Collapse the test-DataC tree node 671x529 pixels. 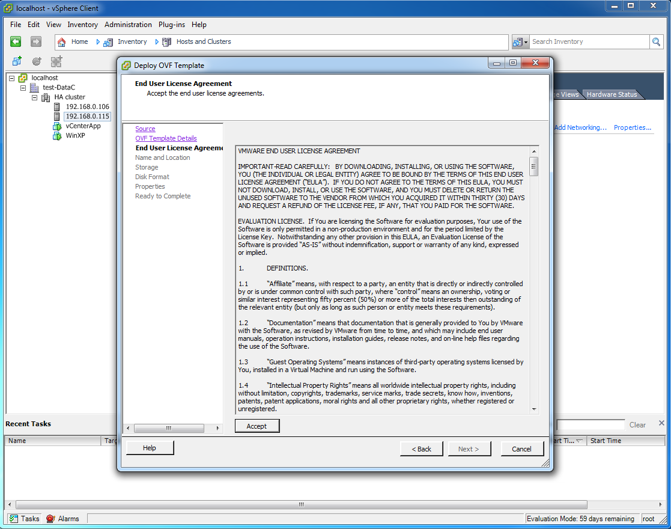[23, 88]
